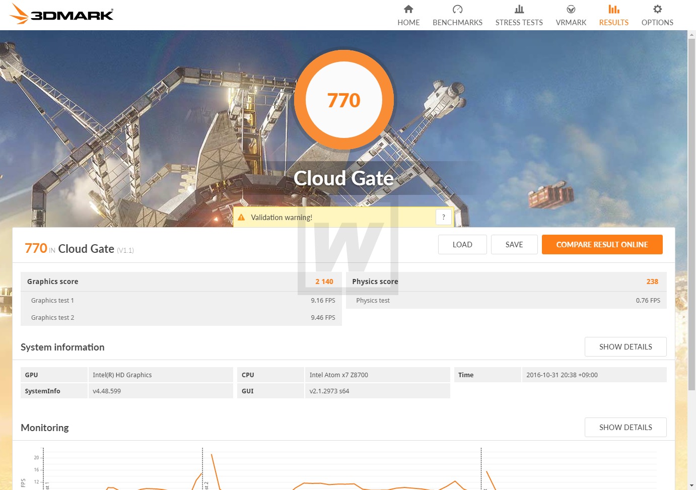
Task: Click the time value 2016-10-31 20:38
Action: point(562,375)
